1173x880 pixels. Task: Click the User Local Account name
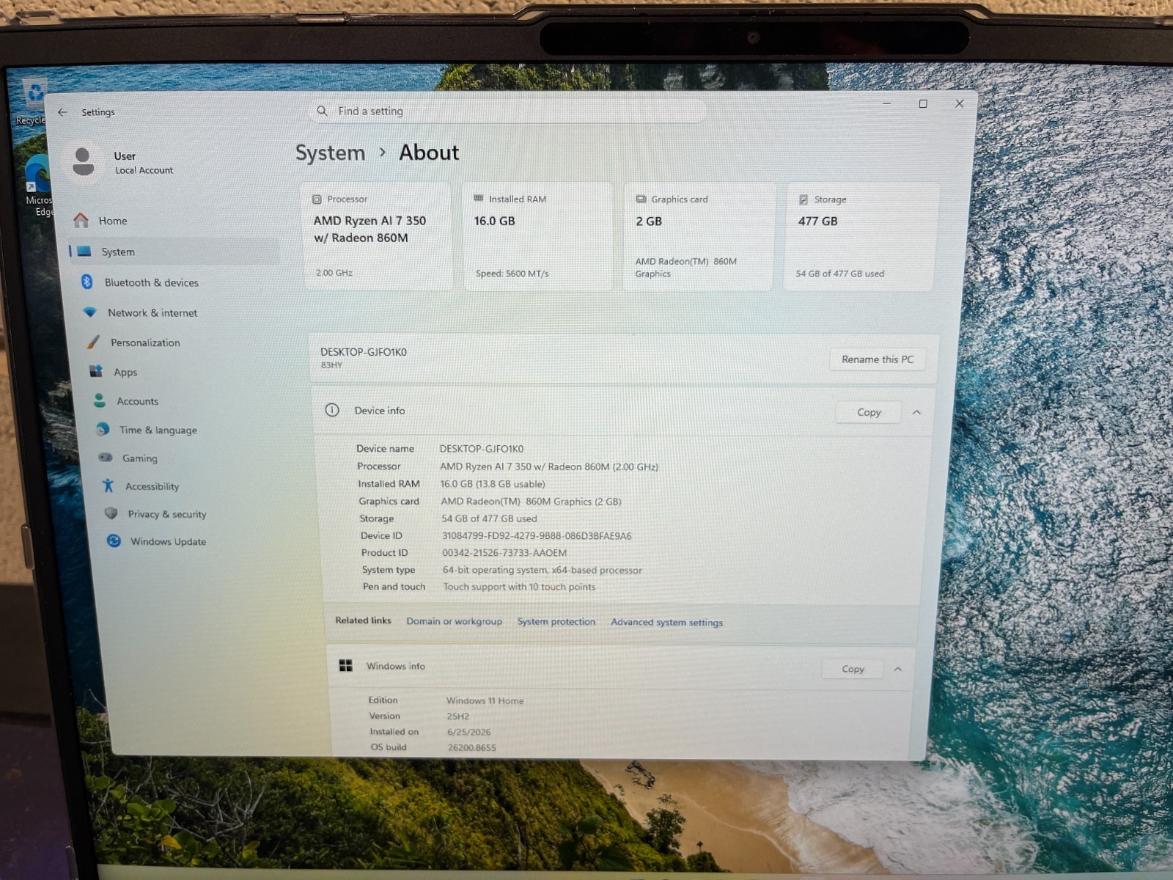click(143, 163)
